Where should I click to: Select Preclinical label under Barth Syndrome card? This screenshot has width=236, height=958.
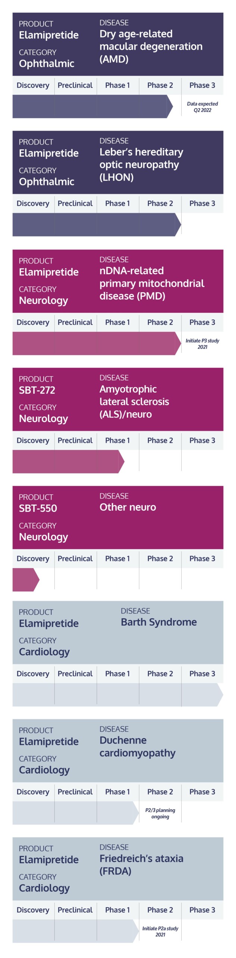tap(75, 674)
